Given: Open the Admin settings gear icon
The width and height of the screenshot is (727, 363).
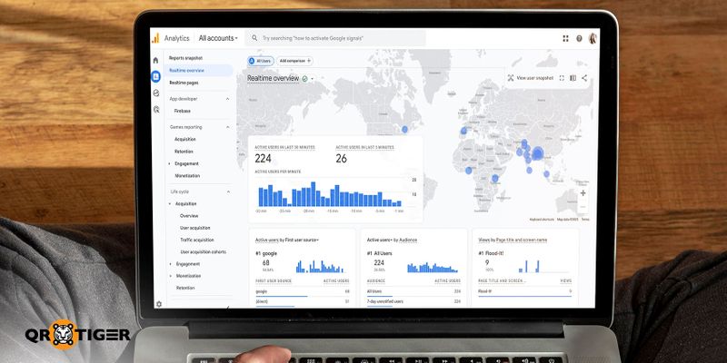Looking at the screenshot, I should pos(158,304).
